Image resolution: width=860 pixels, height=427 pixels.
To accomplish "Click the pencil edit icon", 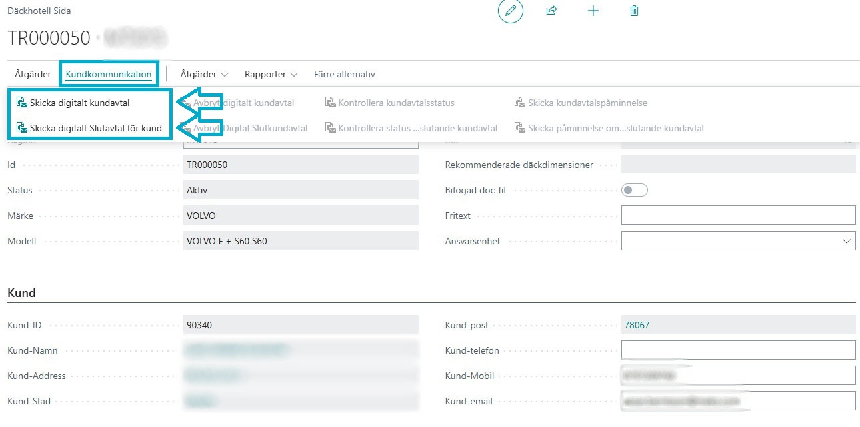I will 511,11.
